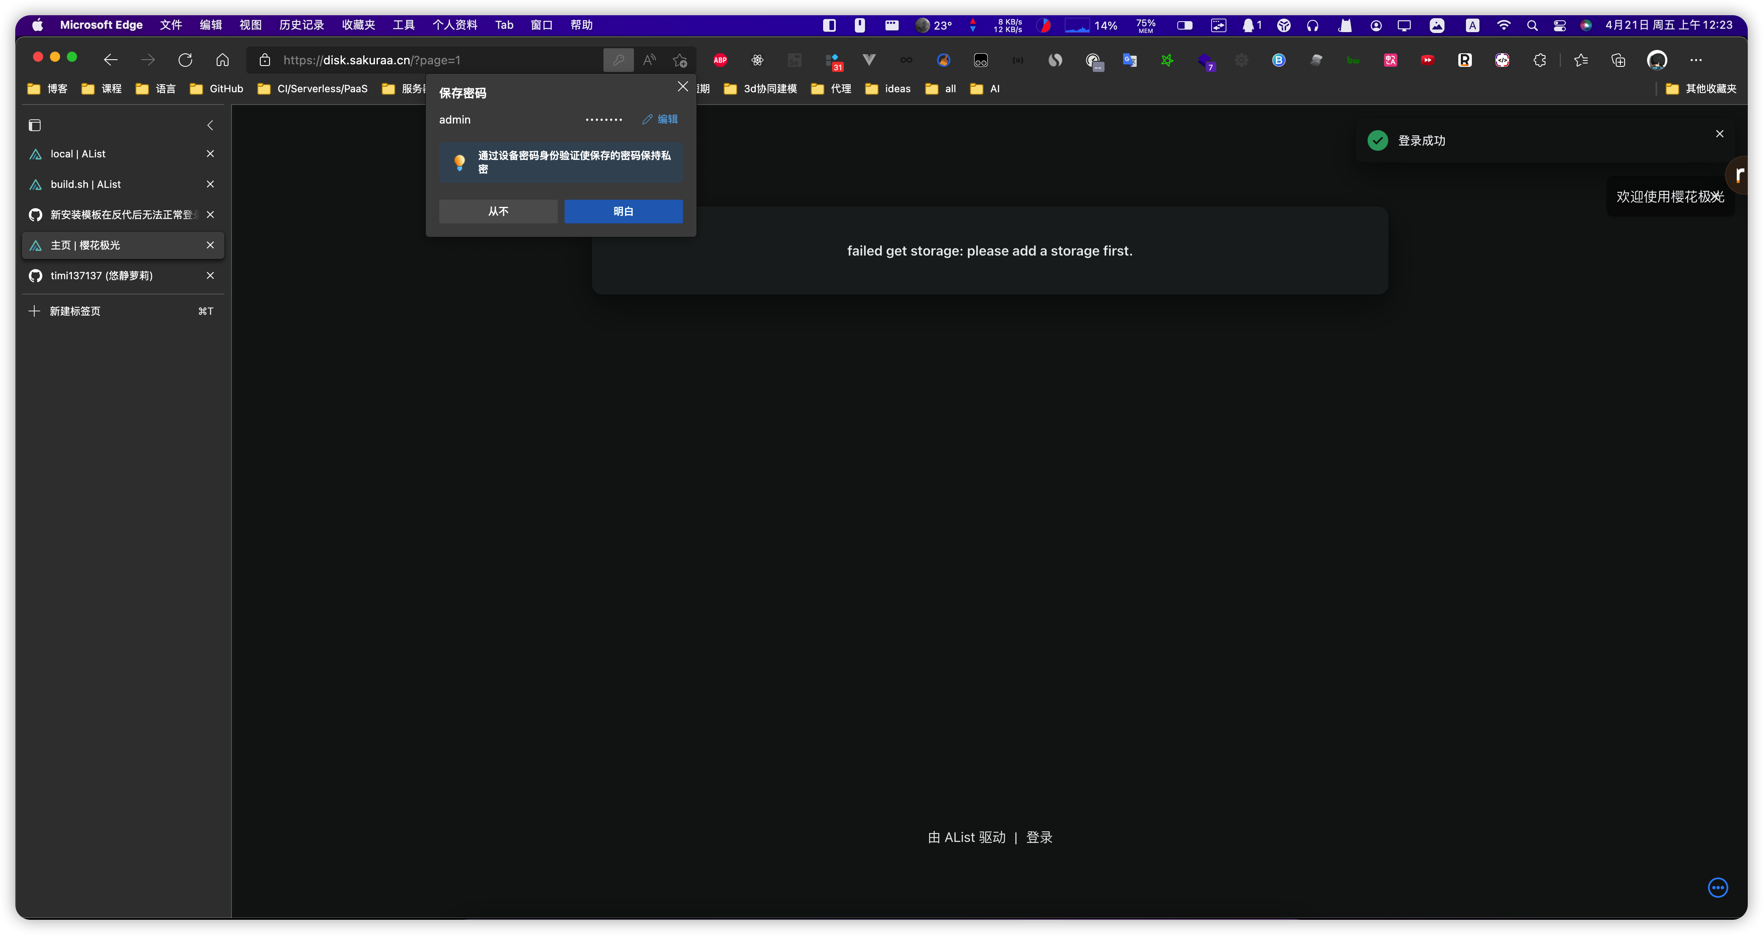Click the address bar URL field
This screenshot has height=935, width=1763.
[x=410, y=60]
